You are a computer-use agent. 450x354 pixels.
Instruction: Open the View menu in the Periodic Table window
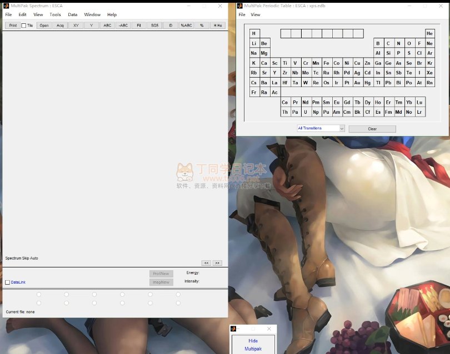[255, 14]
